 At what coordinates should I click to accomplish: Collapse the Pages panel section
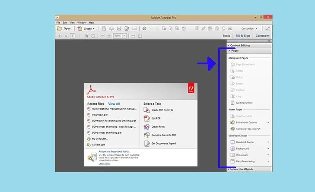click(x=249, y=51)
